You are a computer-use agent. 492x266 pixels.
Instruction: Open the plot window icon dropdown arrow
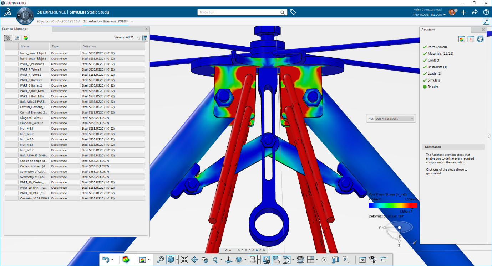(x=149, y=260)
